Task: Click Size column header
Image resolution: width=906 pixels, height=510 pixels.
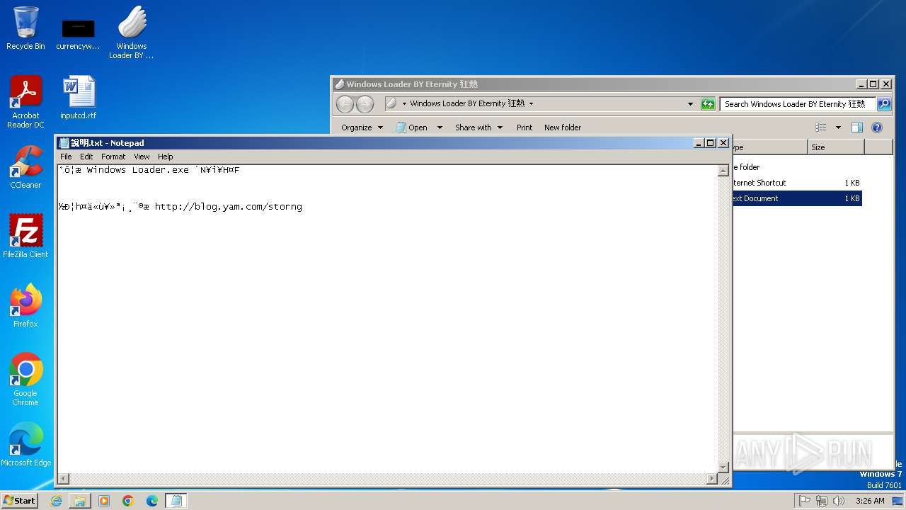Action: (x=836, y=147)
